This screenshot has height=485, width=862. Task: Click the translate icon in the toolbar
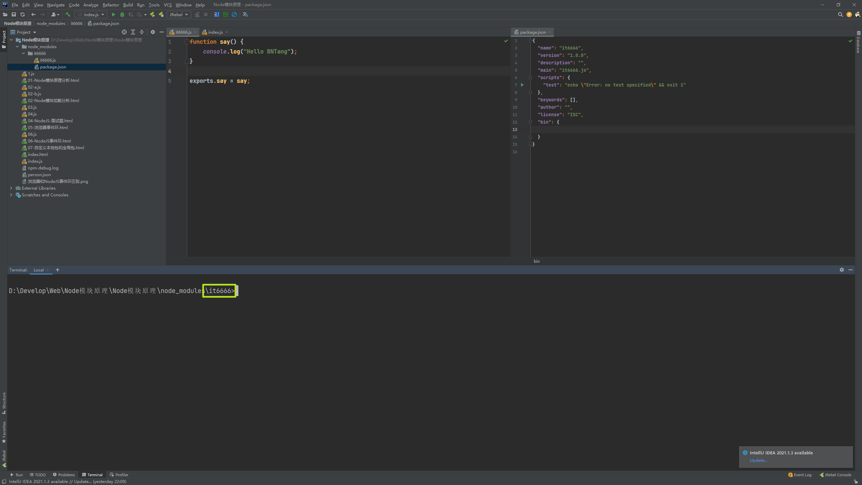point(245,14)
